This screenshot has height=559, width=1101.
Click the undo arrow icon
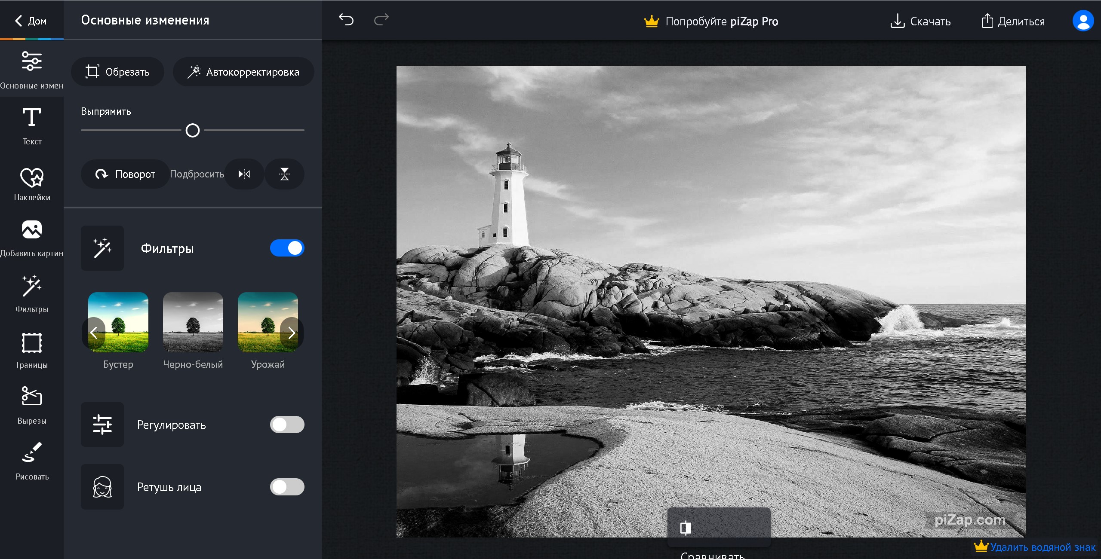(346, 20)
